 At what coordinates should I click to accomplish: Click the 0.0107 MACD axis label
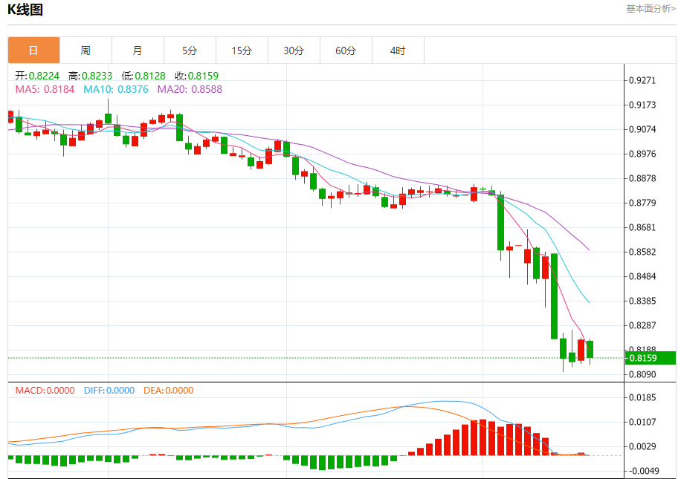[642, 422]
